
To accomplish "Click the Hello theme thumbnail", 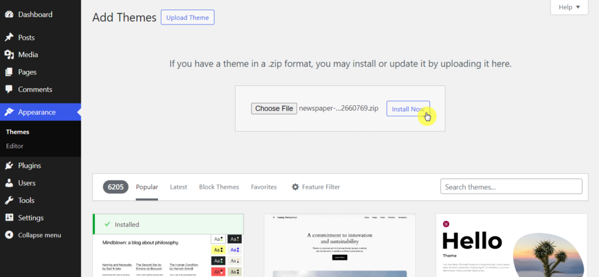I will (511, 245).
